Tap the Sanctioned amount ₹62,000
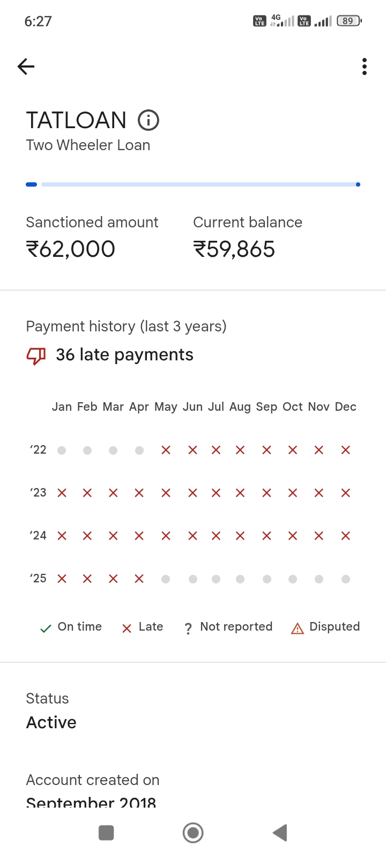 tap(71, 249)
